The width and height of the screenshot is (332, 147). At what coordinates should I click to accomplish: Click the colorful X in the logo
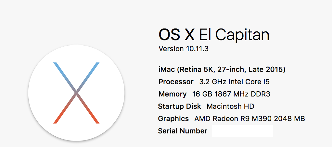coord(76,93)
